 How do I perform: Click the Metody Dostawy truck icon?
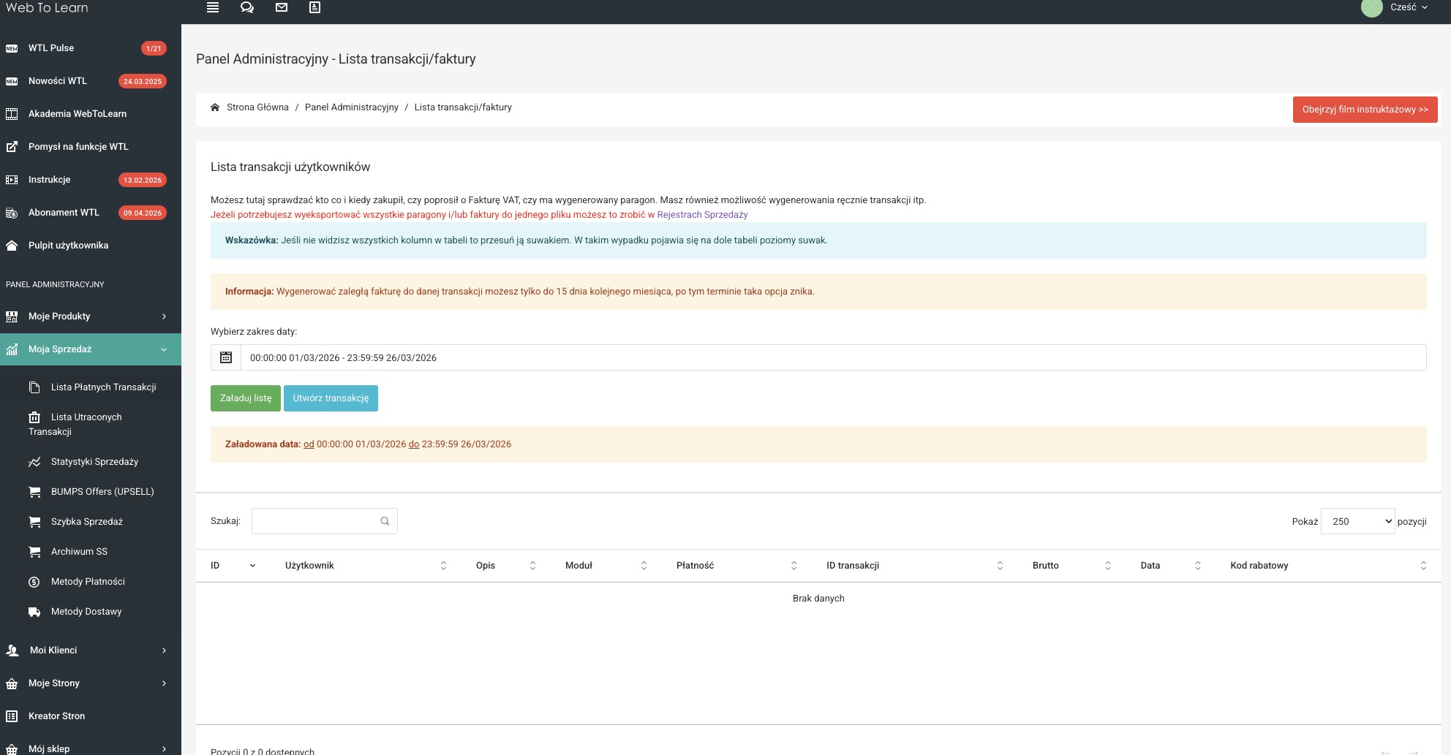tap(34, 612)
